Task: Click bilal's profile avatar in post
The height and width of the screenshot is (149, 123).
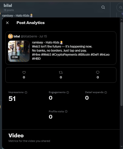Action: (10, 36)
